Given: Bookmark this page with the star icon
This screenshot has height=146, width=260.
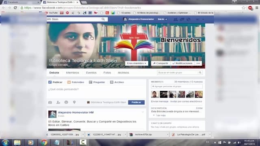Looking at the screenshot, I should [x=244, y=8].
